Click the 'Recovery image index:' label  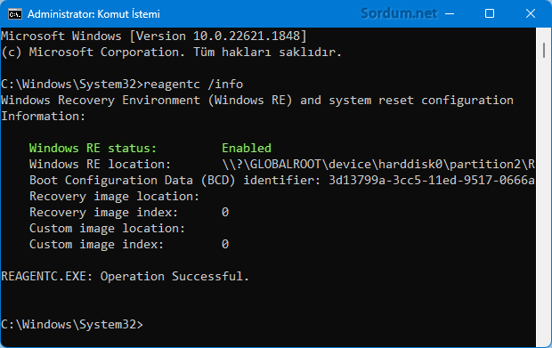tap(103, 212)
